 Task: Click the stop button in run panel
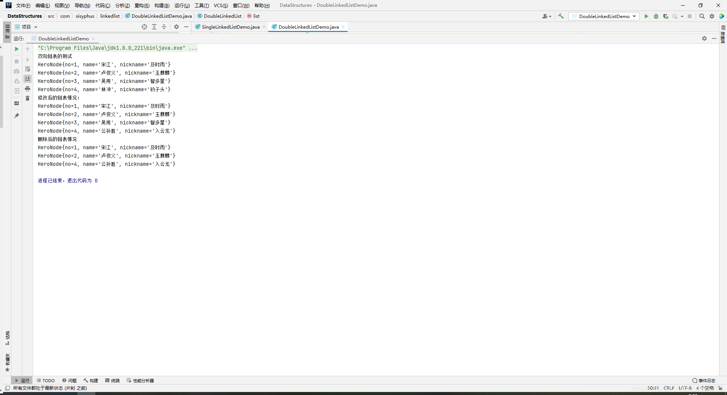[x=17, y=61]
